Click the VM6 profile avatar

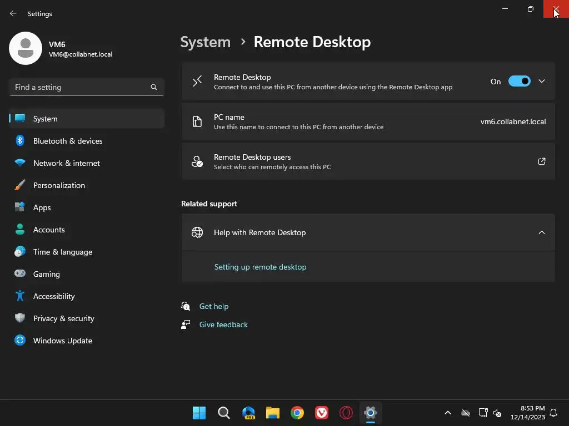click(26, 48)
